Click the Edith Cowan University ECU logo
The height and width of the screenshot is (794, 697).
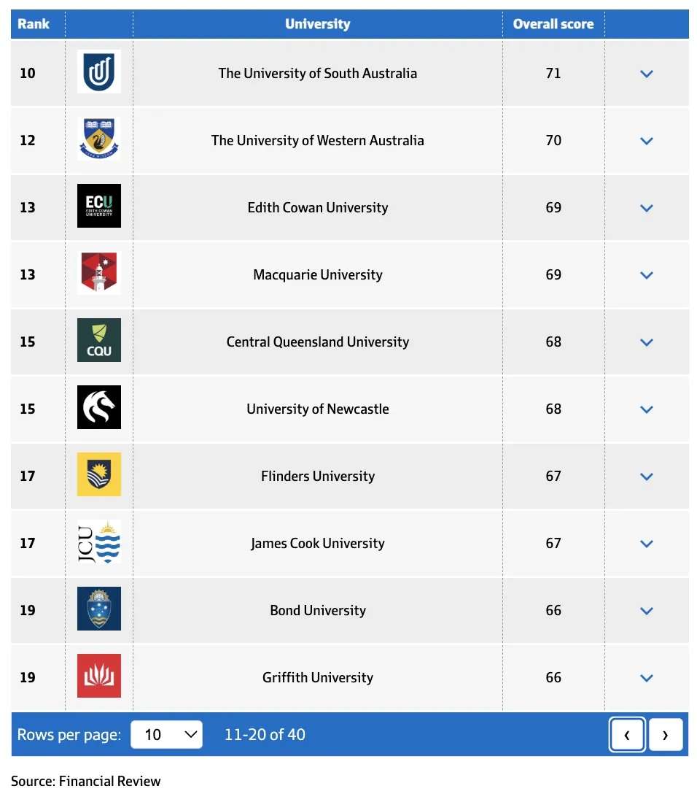pos(99,207)
